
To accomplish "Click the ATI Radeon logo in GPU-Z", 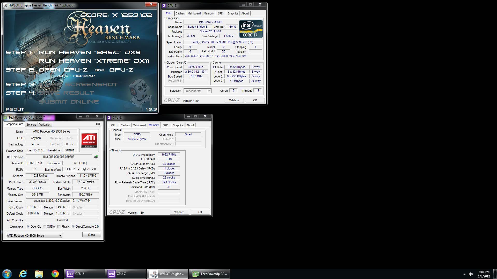I will coord(89,141).
